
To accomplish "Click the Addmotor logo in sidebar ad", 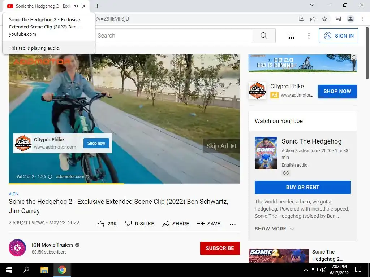I will point(257,91).
